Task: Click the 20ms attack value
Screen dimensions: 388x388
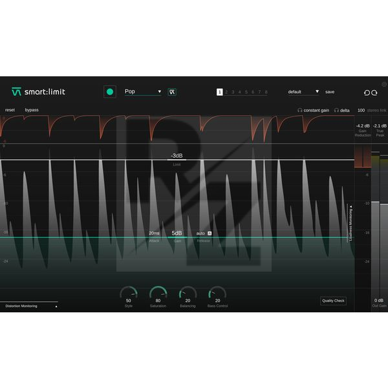Action: [x=154, y=233]
